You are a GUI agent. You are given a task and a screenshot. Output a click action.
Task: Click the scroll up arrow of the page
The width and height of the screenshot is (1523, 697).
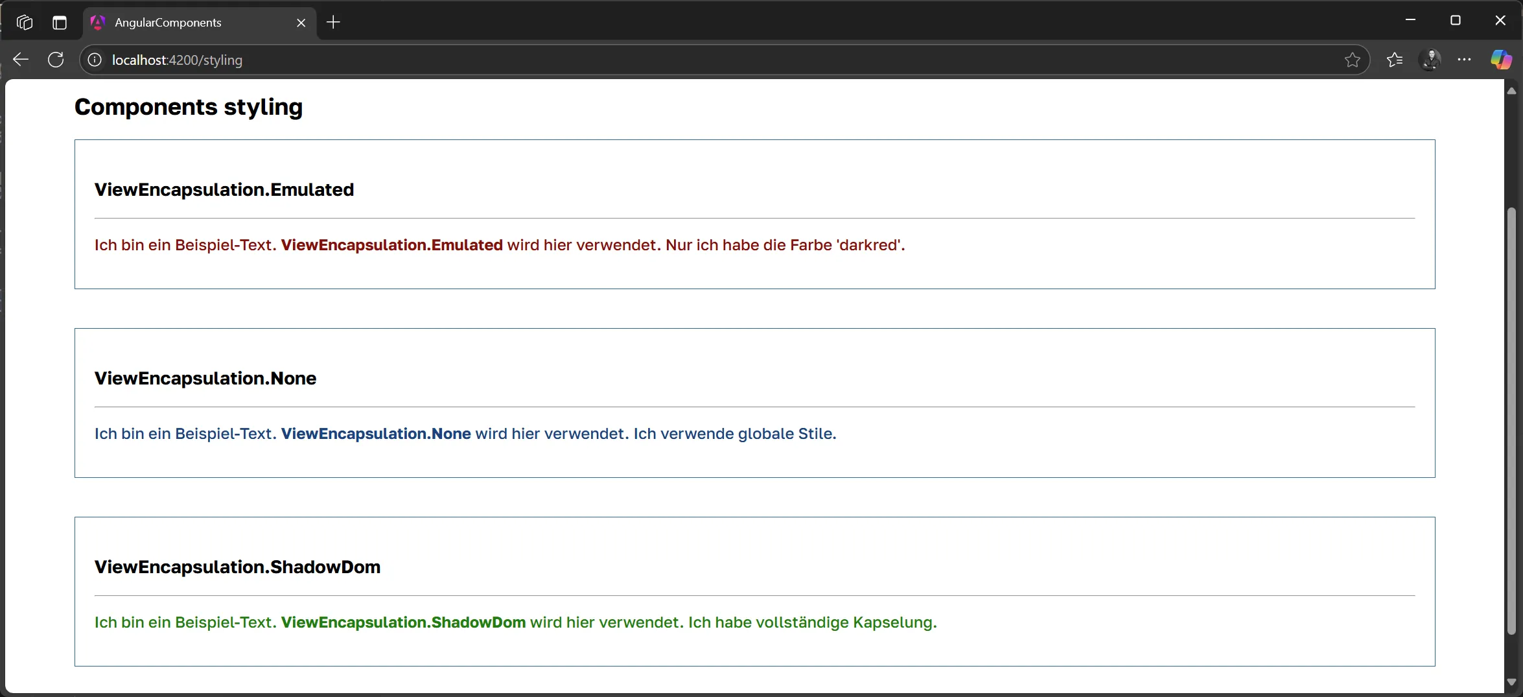[1511, 91]
